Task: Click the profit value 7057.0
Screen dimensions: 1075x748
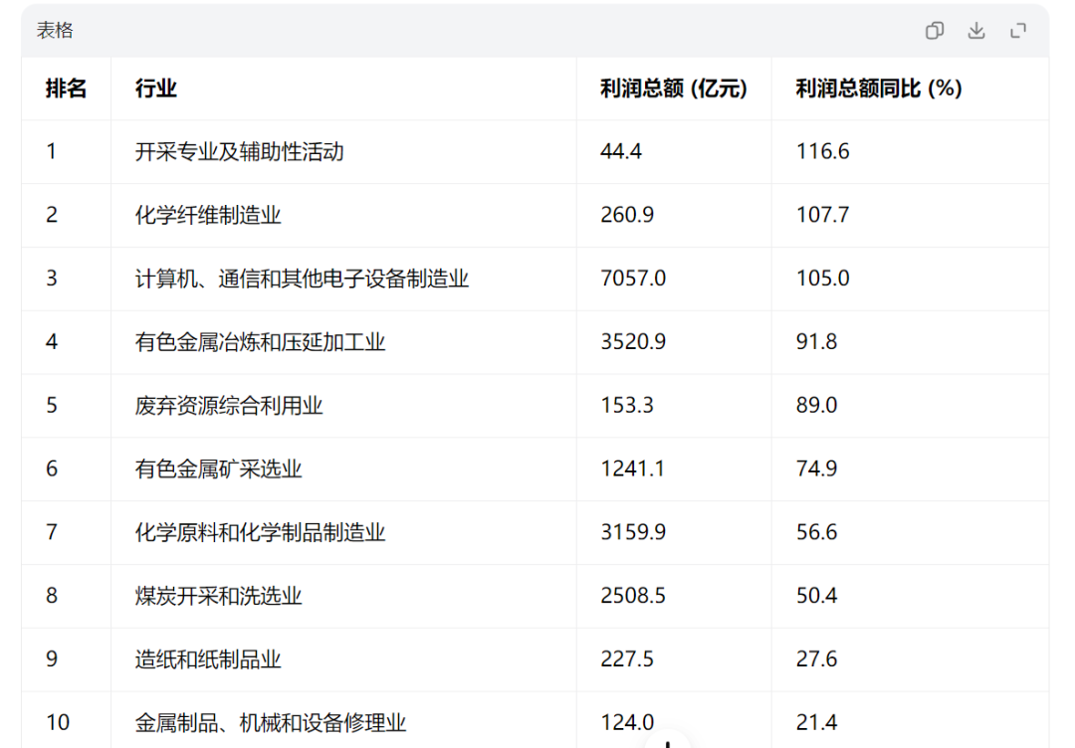Action: 633,279
